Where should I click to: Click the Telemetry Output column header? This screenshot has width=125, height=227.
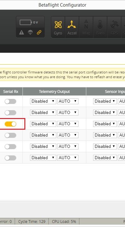pos(54,91)
